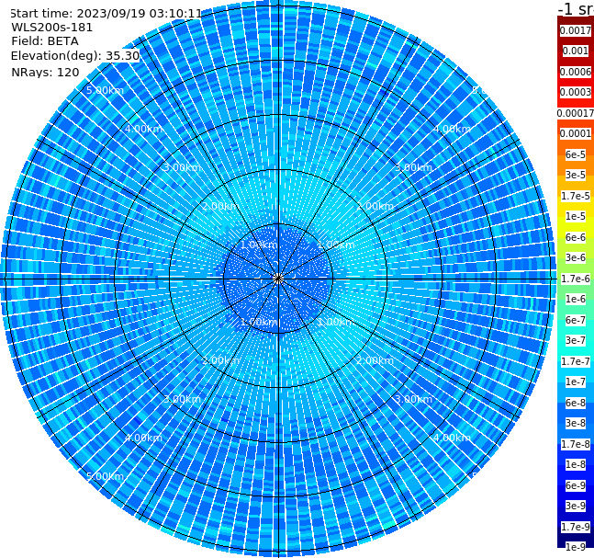This screenshot has width=594, height=558.
Task: Click the upper-left 2.00km range label
Action: click(x=221, y=206)
